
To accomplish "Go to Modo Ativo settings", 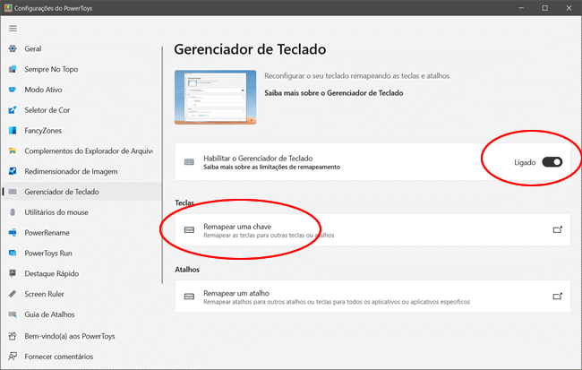I will coord(43,90).
